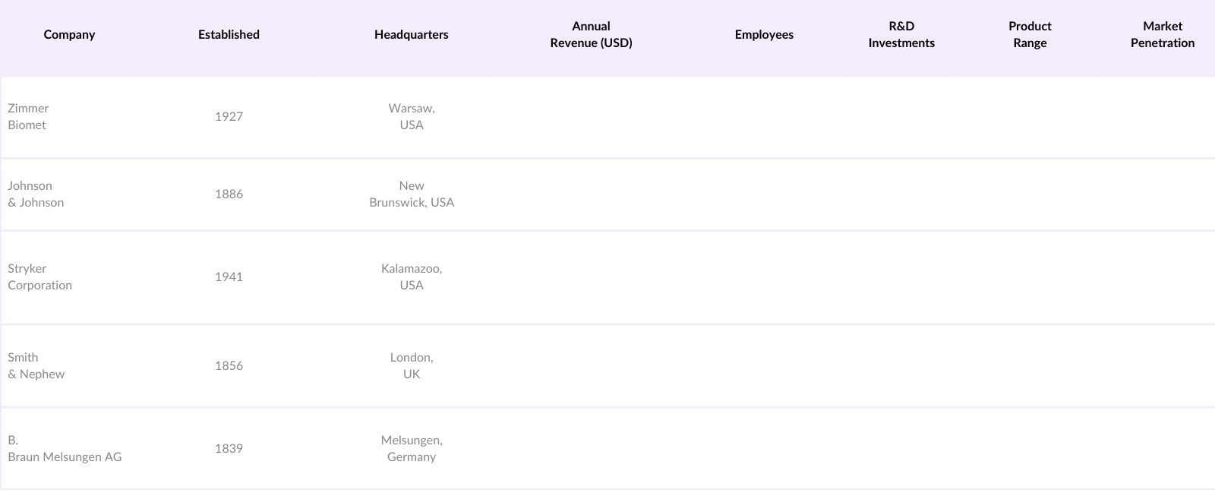Click the Kalamazoo, USA headquarters cell

(412, 277)
